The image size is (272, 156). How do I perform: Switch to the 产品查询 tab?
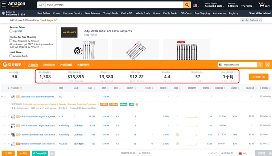(33, 65)
